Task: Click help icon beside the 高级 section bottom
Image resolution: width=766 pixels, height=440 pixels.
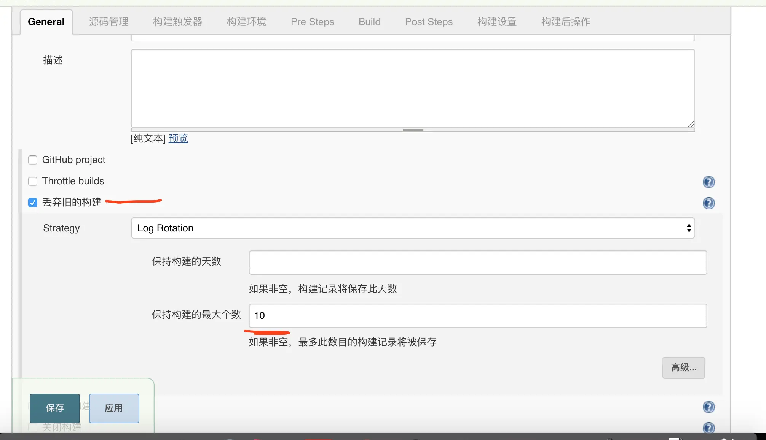Action: [x=709, y=407]
